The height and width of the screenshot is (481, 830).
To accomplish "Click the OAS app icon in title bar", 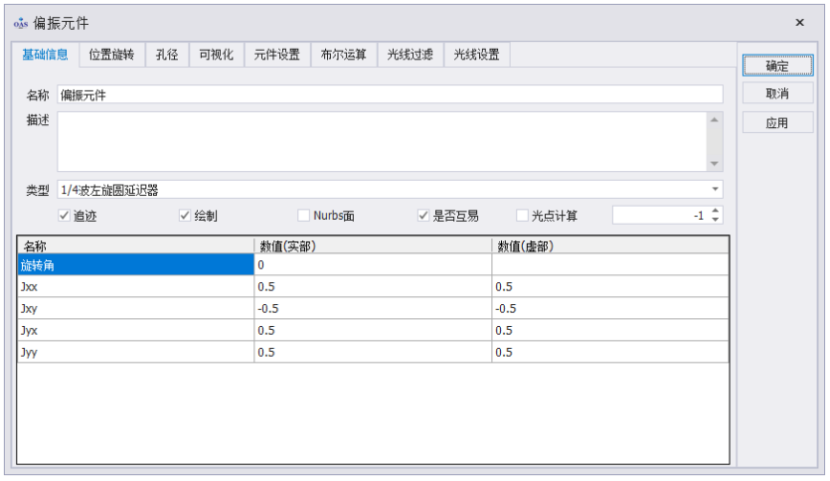I will [20, 23].
